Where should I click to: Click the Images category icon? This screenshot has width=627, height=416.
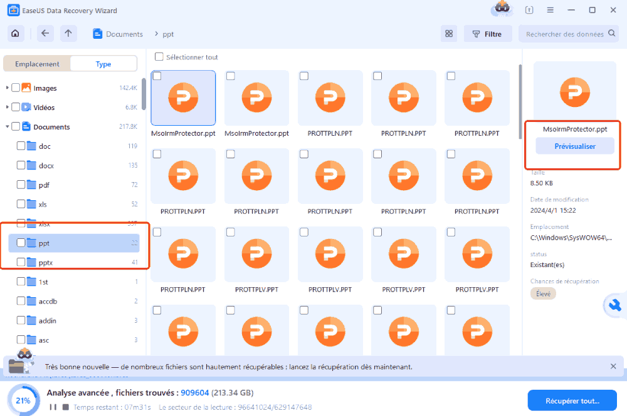tap(26, 88)
